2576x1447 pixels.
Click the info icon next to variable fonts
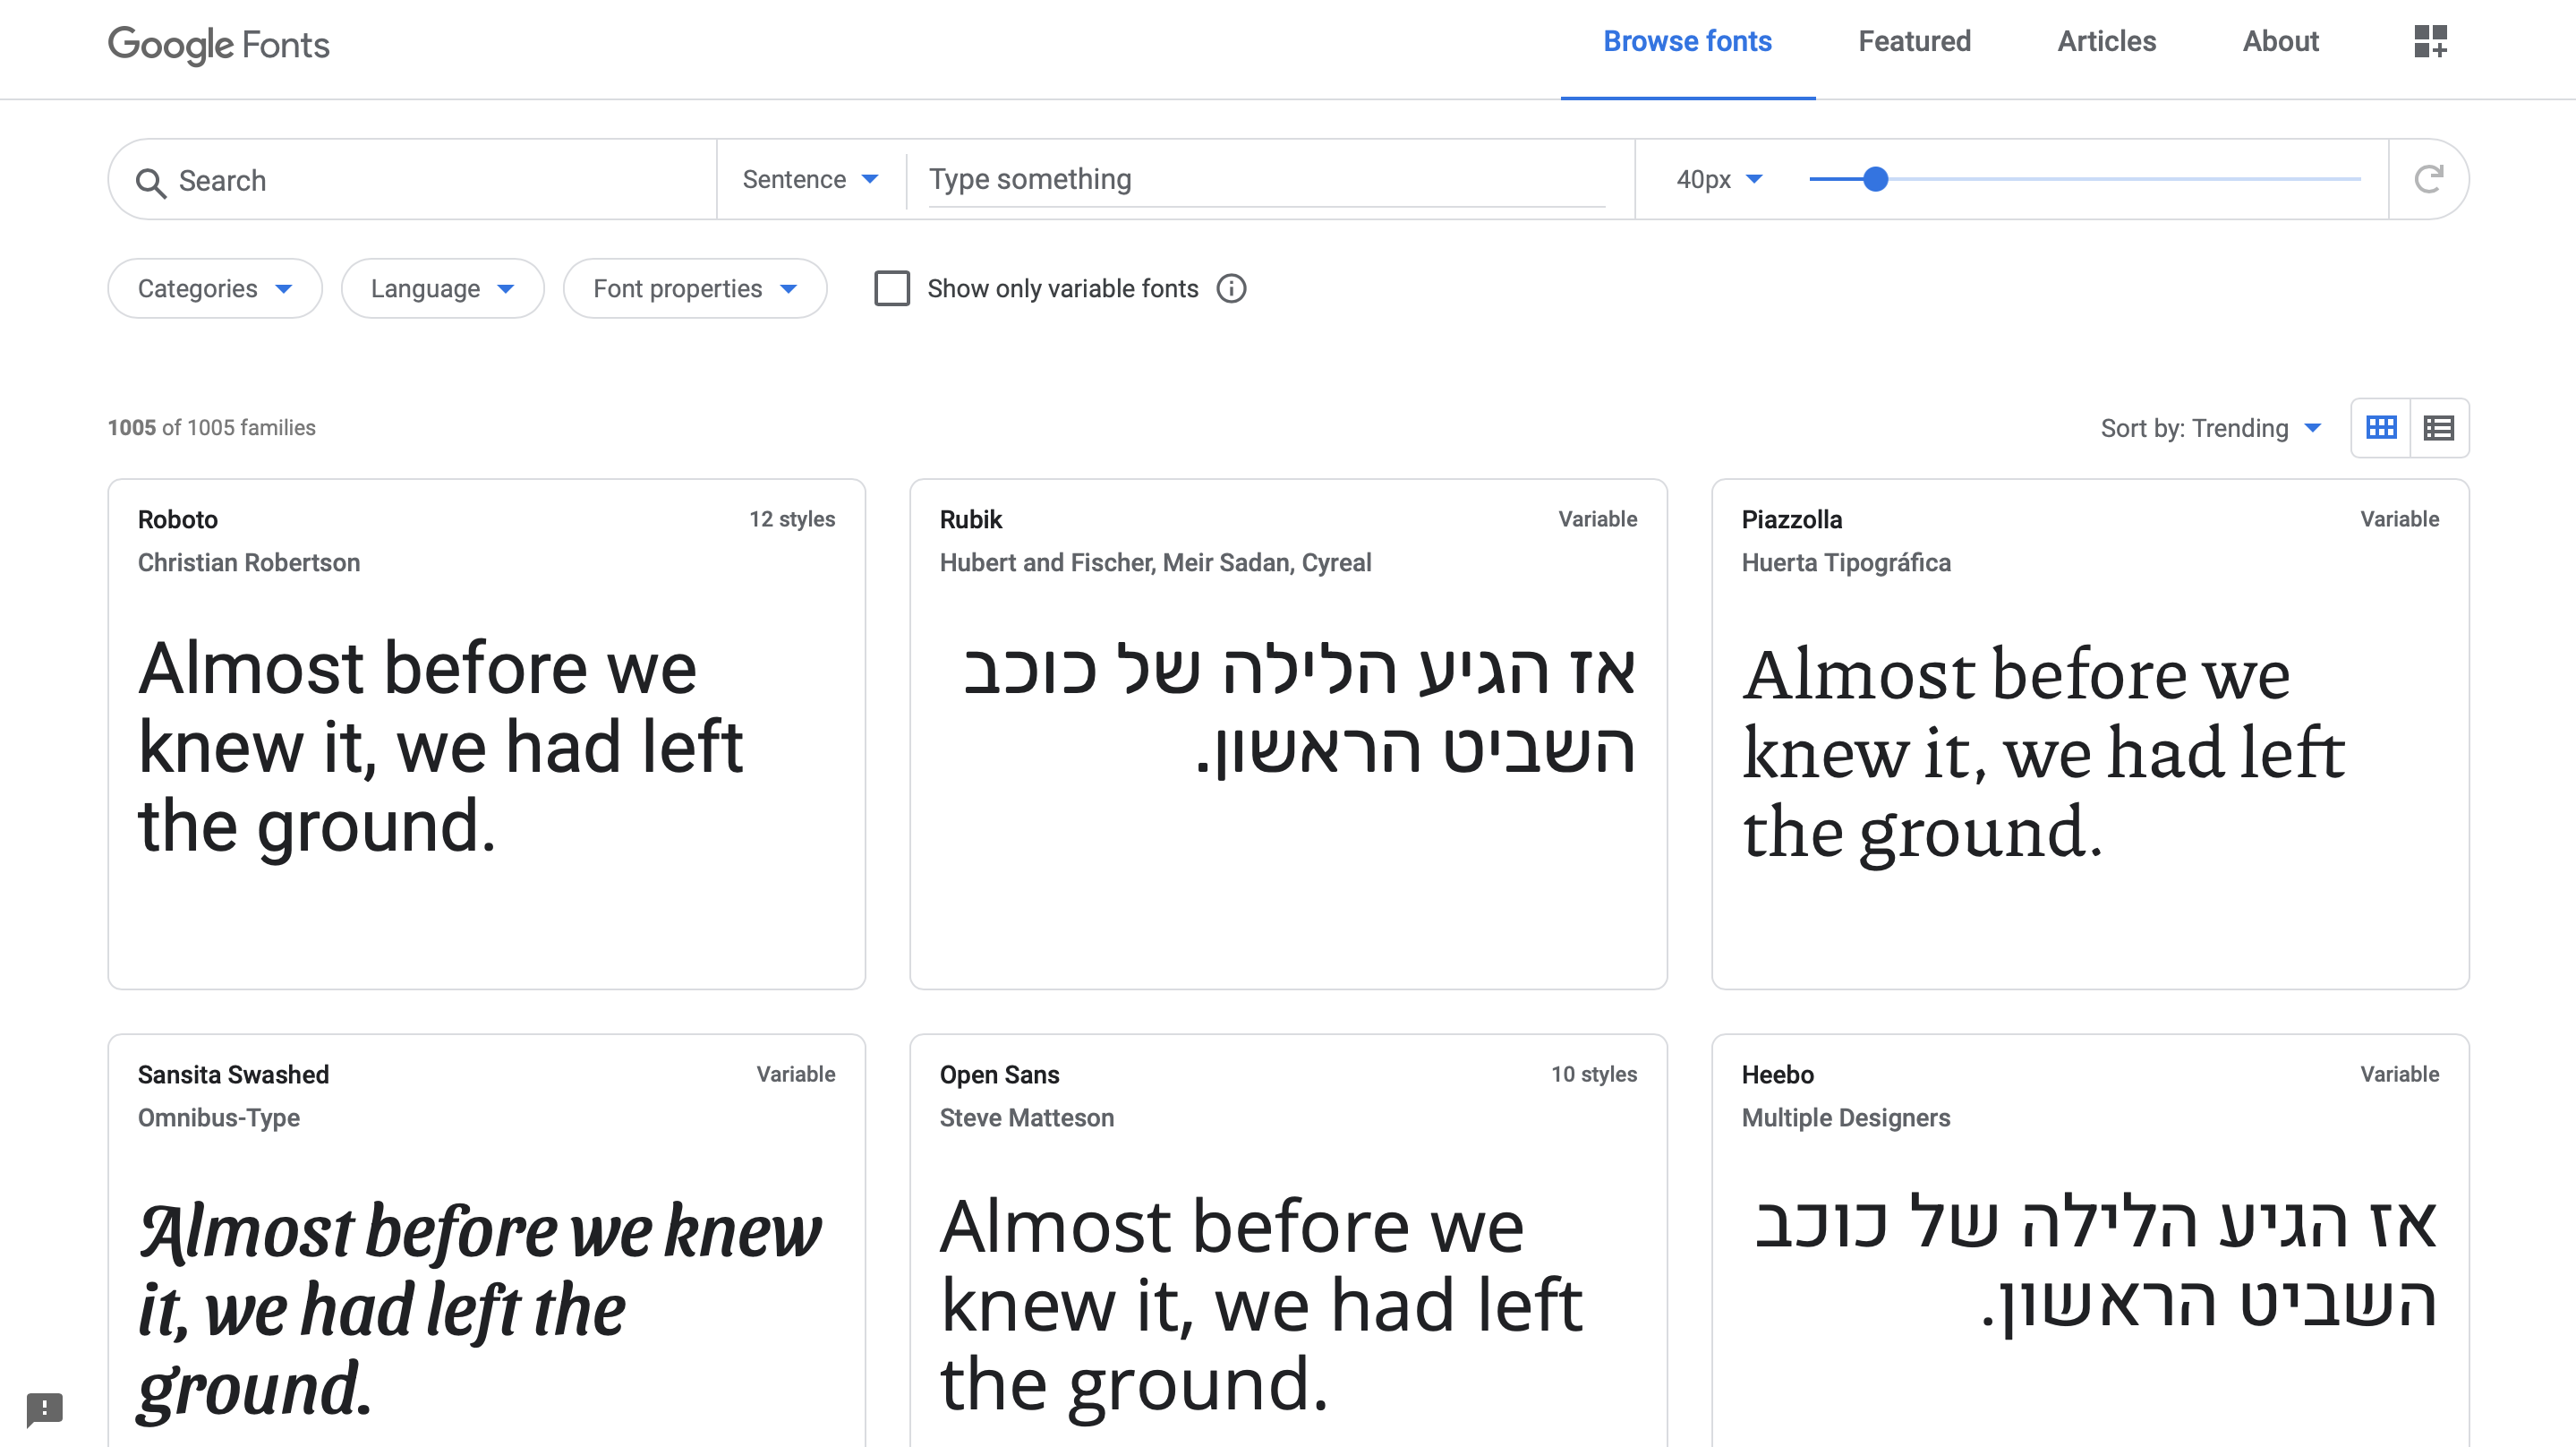pyautogui.click(x=1232, y=288)
